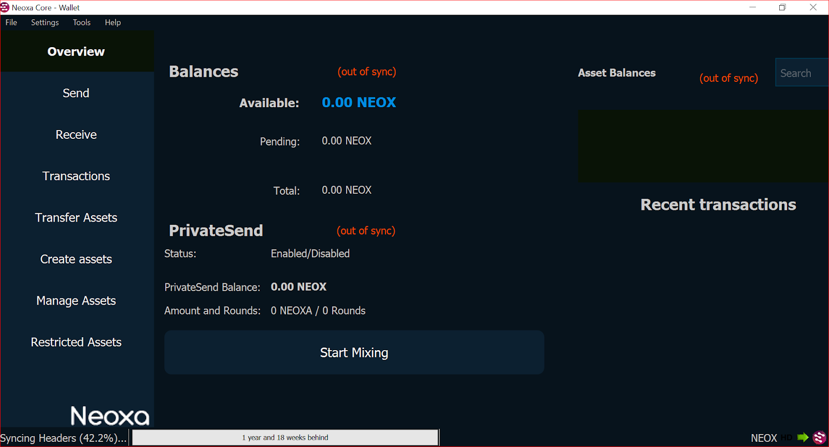Click the asset Search input field
The height and width of the screenshot is (447, 829).
click(x=802, y=73)
